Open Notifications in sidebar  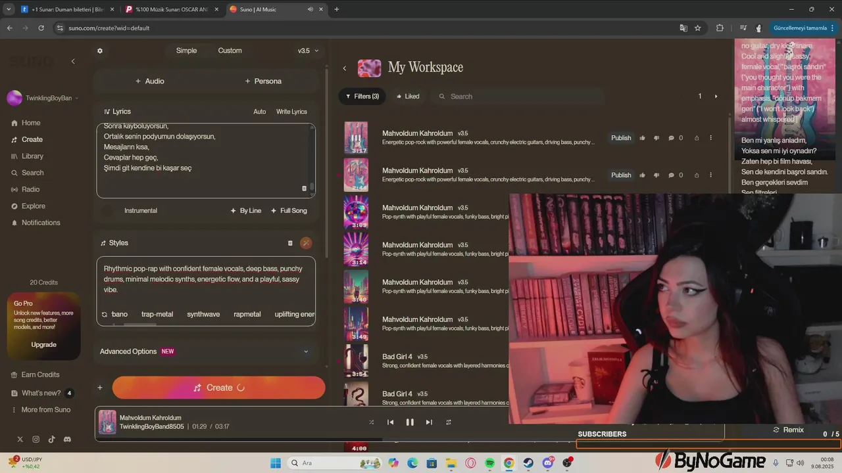(36, 223)
